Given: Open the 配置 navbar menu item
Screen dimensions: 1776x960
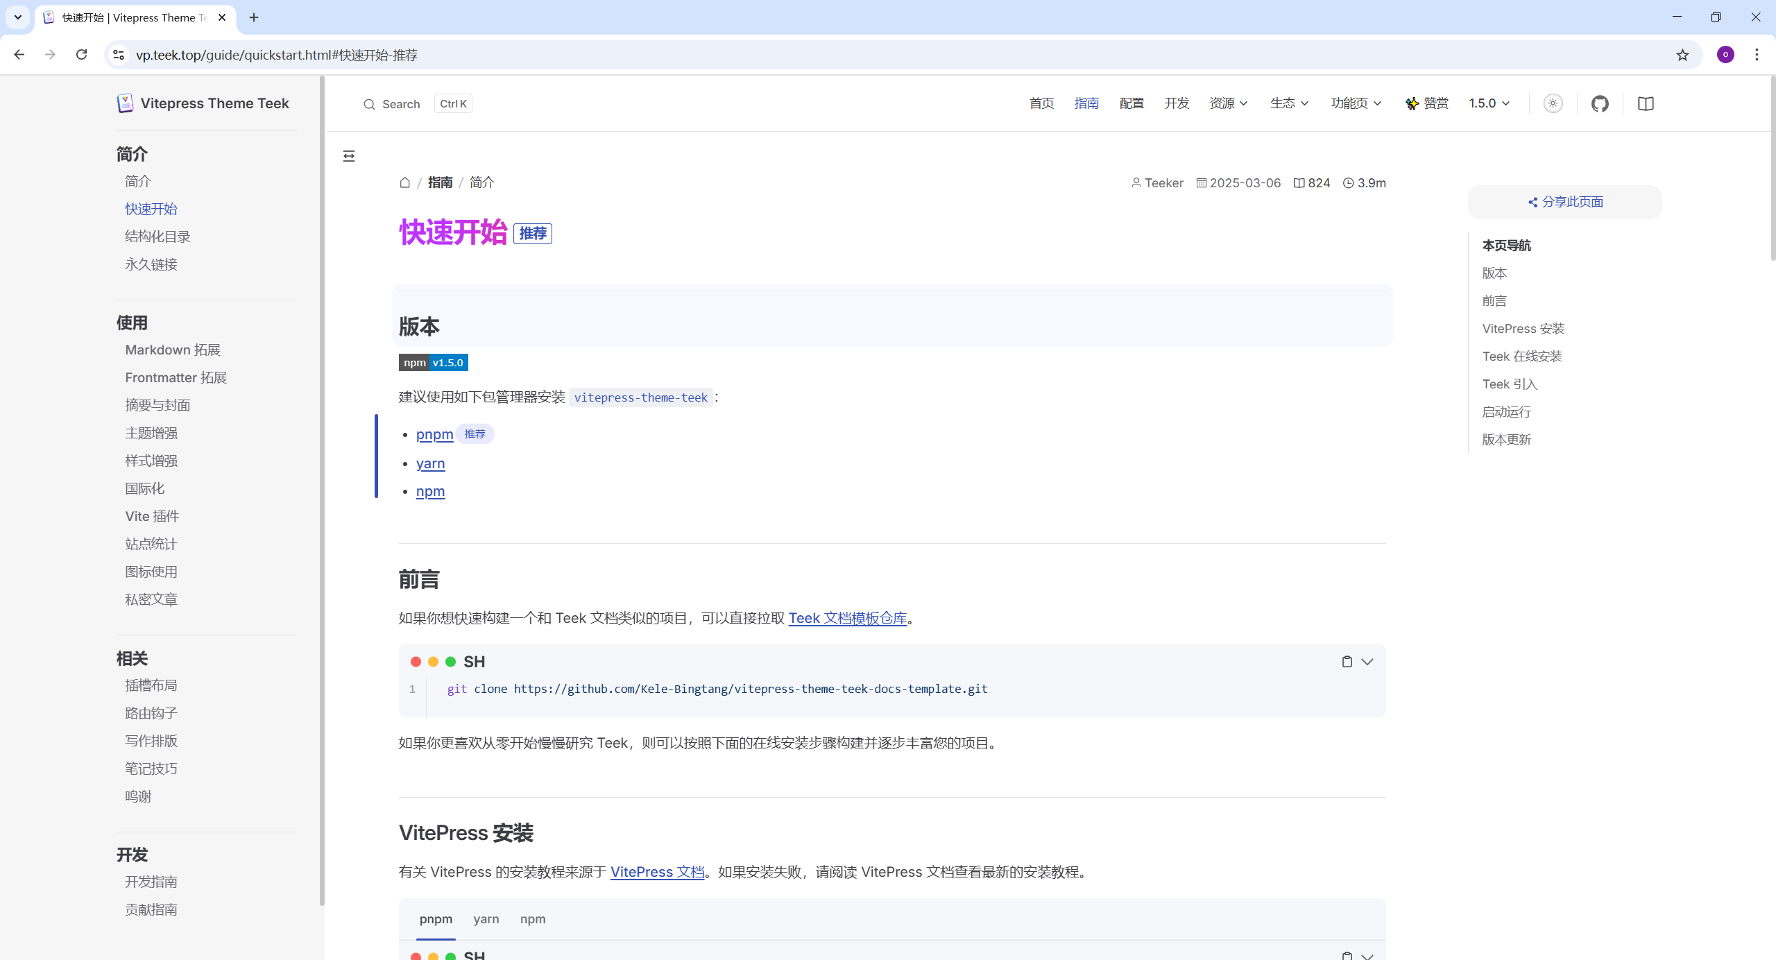Looking at the screenshot, I should (x=1132, y=103).
